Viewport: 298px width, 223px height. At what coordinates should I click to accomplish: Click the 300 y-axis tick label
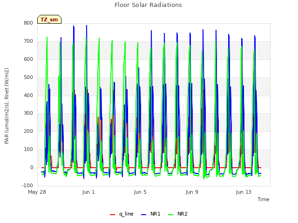[x=28, y=113]
